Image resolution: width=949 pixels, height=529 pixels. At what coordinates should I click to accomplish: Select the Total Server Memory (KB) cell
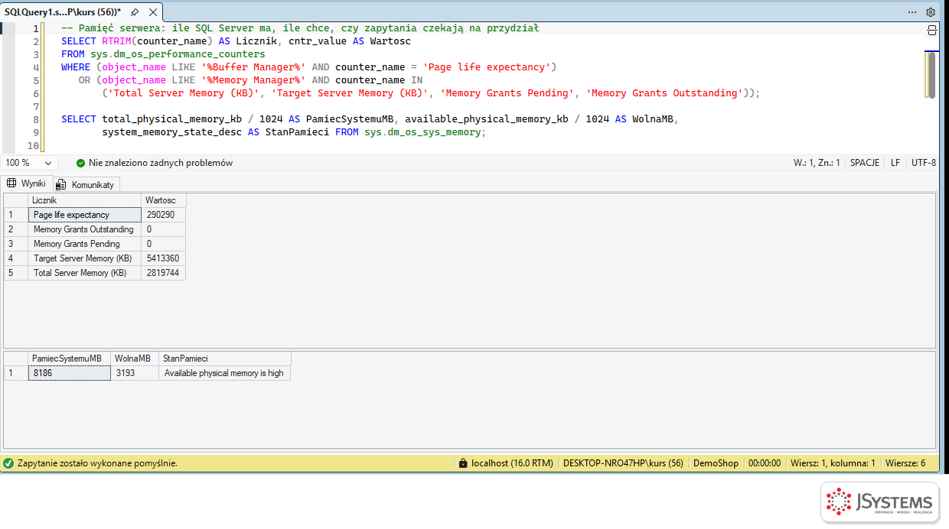[x=84, y=273]
